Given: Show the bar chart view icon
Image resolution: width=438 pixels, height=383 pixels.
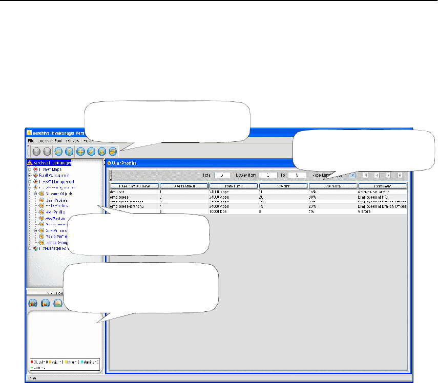Looking at the screenshot, I should (x=45, y=303).
